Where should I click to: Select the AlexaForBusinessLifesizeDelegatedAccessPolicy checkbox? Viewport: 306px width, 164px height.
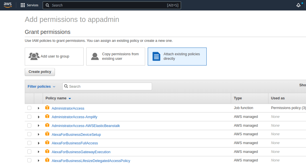tap(29, 161)
